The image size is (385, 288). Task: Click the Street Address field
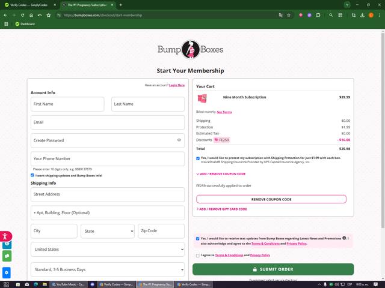tap(108, 194)
